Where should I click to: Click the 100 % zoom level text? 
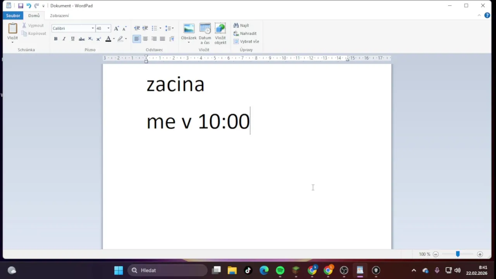pyautogui.click(x=424, y=254)
